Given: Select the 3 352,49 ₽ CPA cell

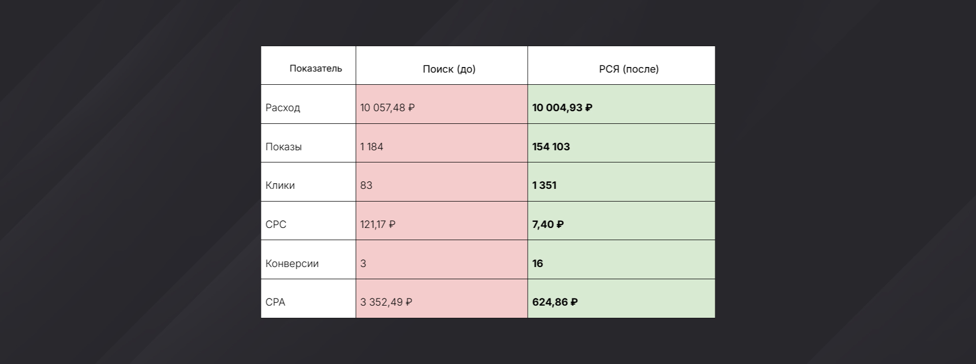Looking at the screenshot, I should (386, 302).
